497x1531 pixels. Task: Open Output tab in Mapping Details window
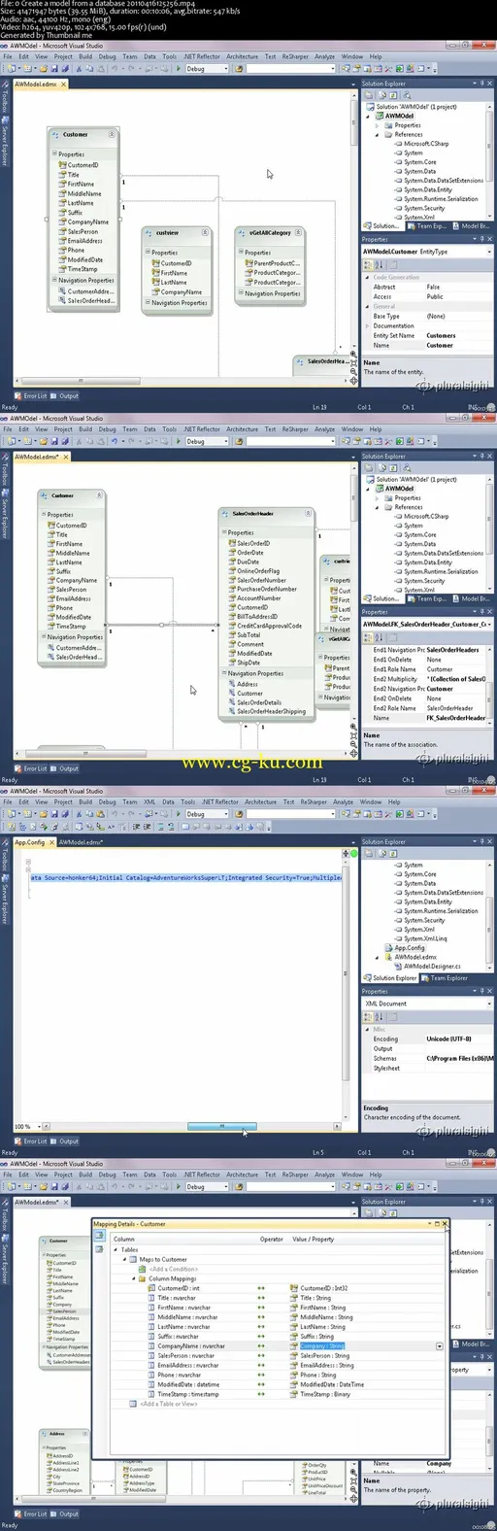click(65, 1514)
